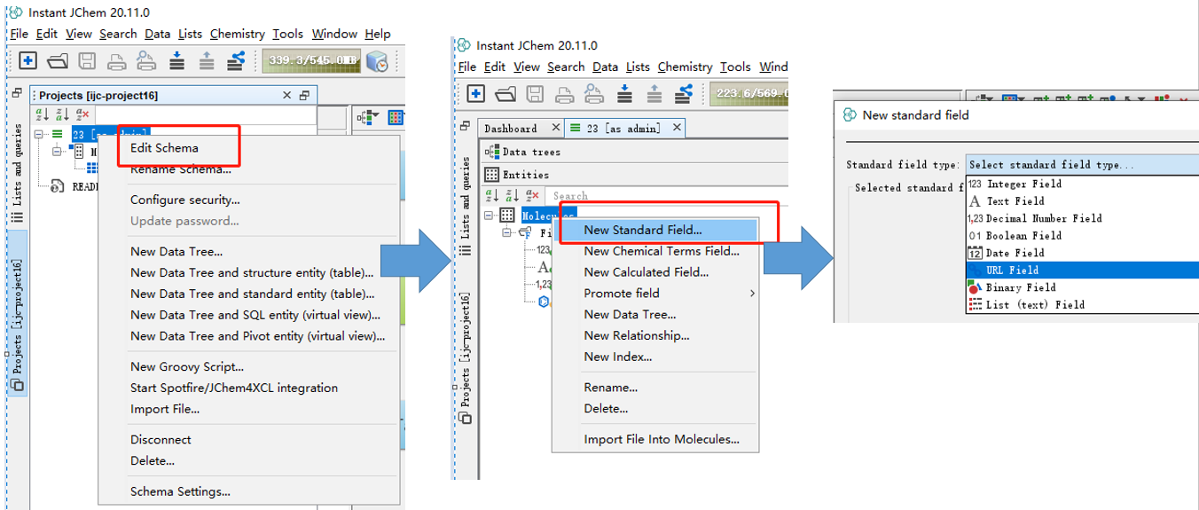The width and height of the screenshot is (1199, 510).
Task: Click Search field above Molecules tree
Action: point(665,196)
